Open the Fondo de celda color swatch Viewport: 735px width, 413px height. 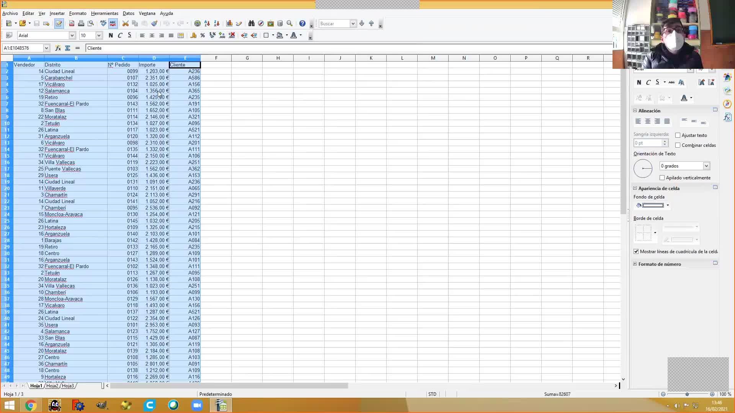coord(653,206)
